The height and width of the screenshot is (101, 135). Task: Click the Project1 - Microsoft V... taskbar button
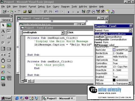click(59, 98)
